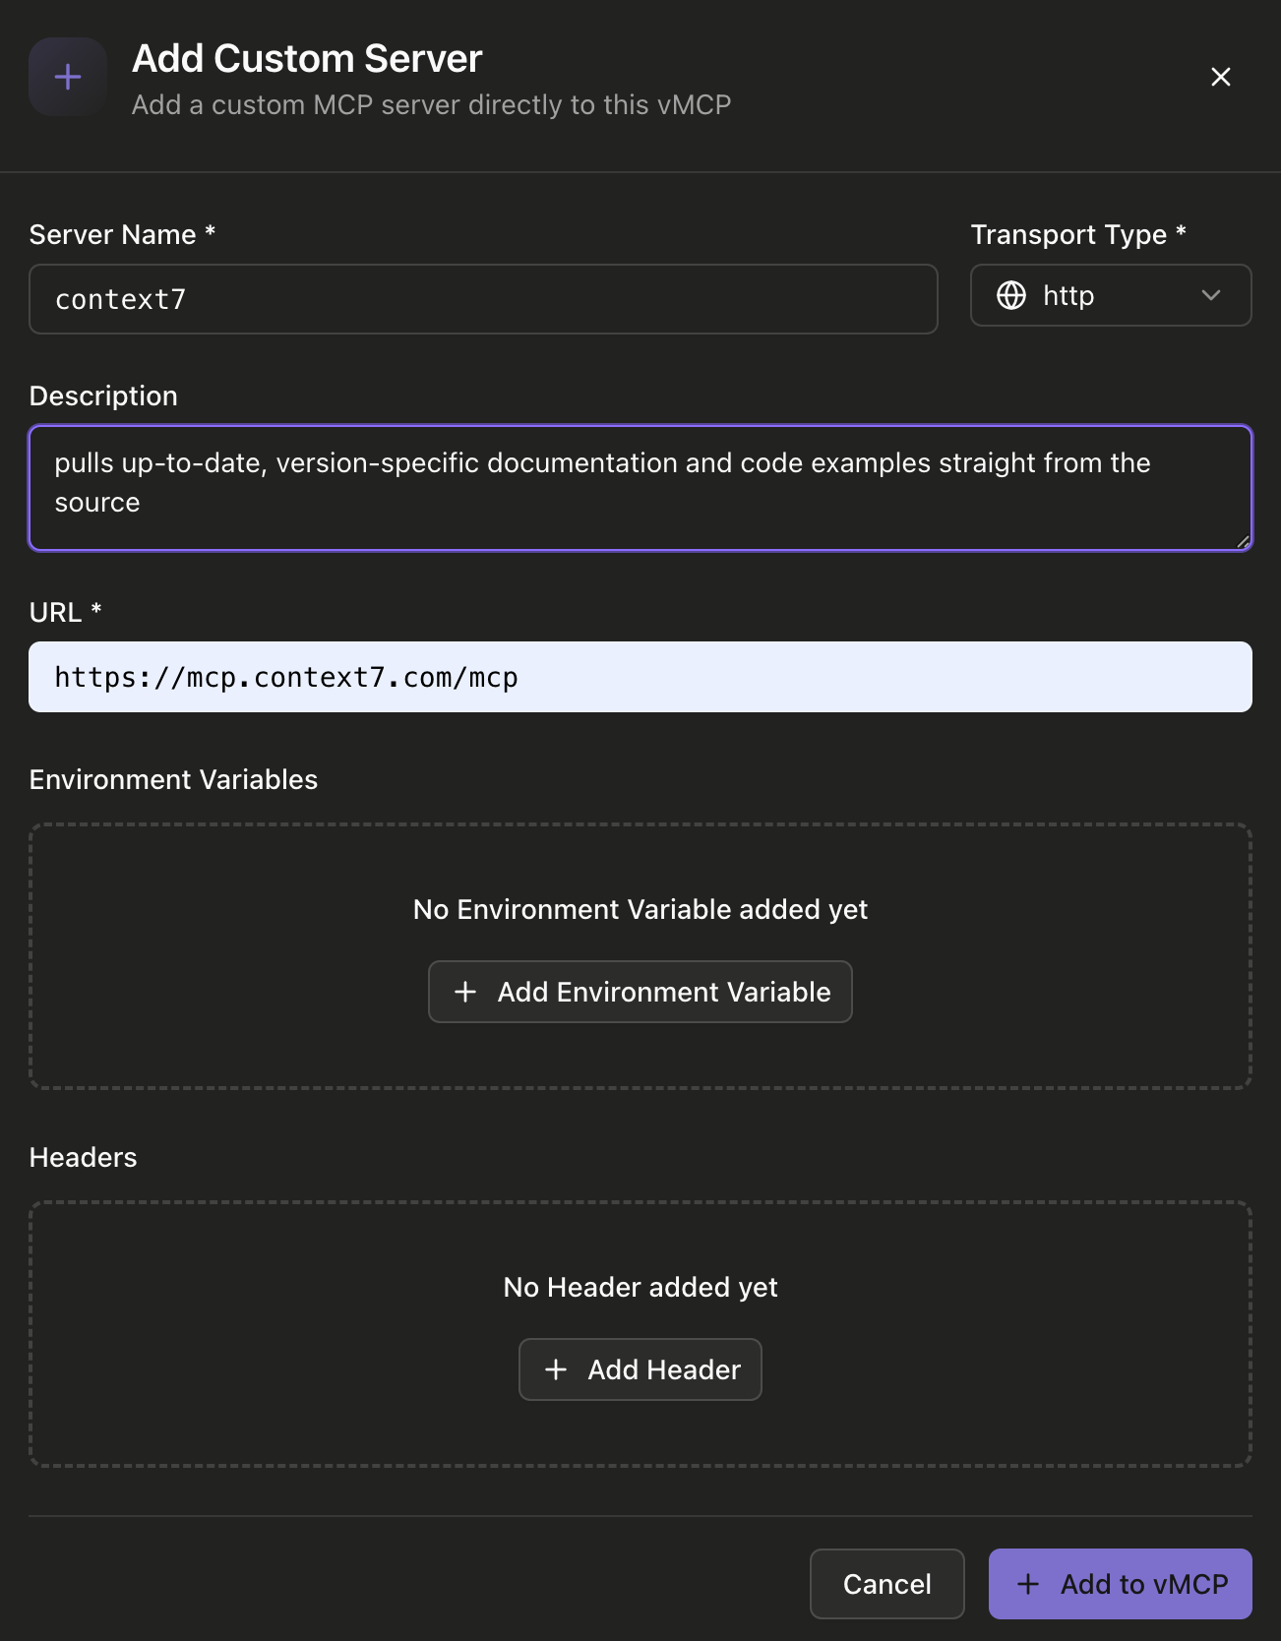The width and height of the screenshot is (1281, 1641).
Task: Click the plus icon on Add to vMCP
Action: click(1028, 1584)
